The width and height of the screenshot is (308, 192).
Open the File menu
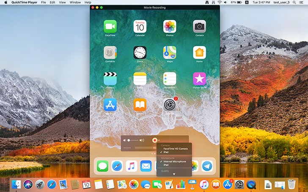[x=44, y=3]
